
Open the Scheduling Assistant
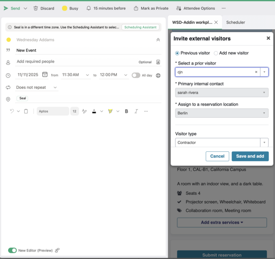pyautogui.click(x=140, y=27)
